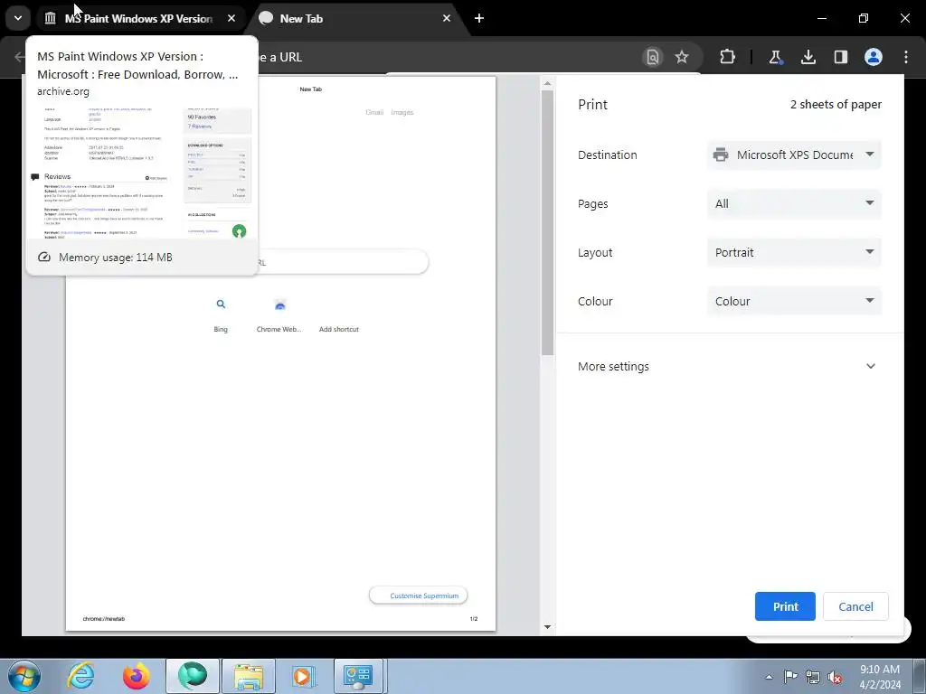Viewport: 926px width, 694px height.
Task: Click the Memory usage: 114 MB text
Action: click(x=116, y=258)
